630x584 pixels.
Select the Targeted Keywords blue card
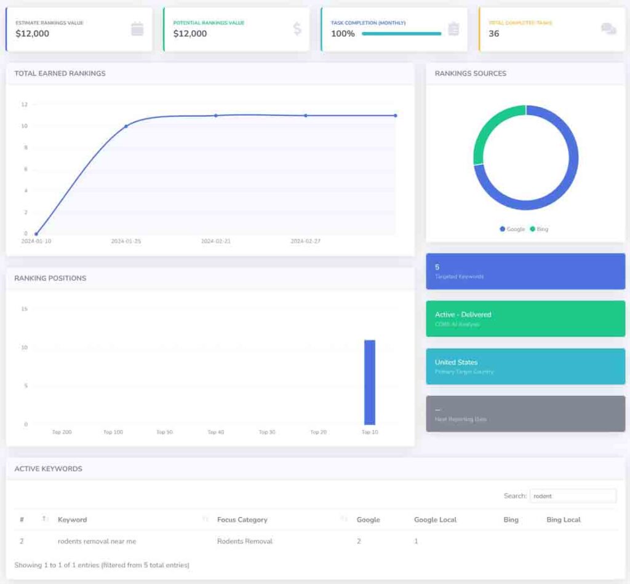tap(525, 271)
